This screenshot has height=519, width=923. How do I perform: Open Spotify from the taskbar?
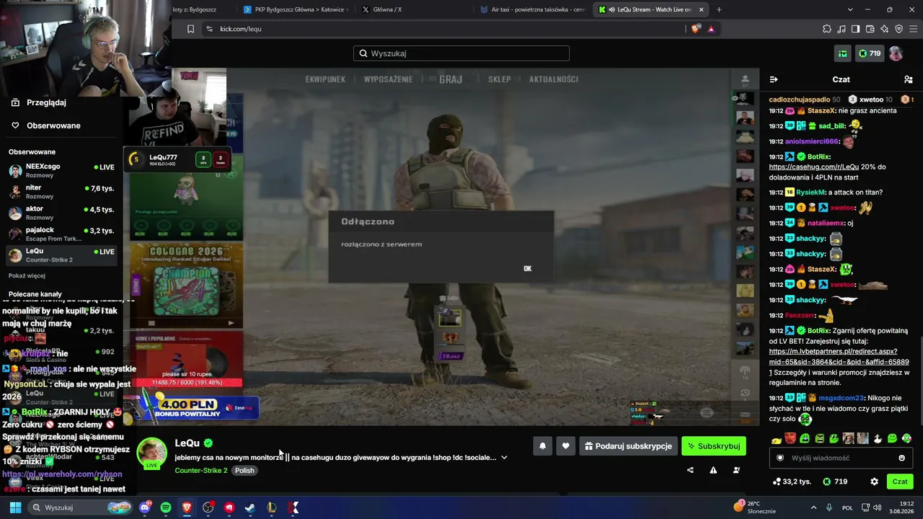(166, 507)
